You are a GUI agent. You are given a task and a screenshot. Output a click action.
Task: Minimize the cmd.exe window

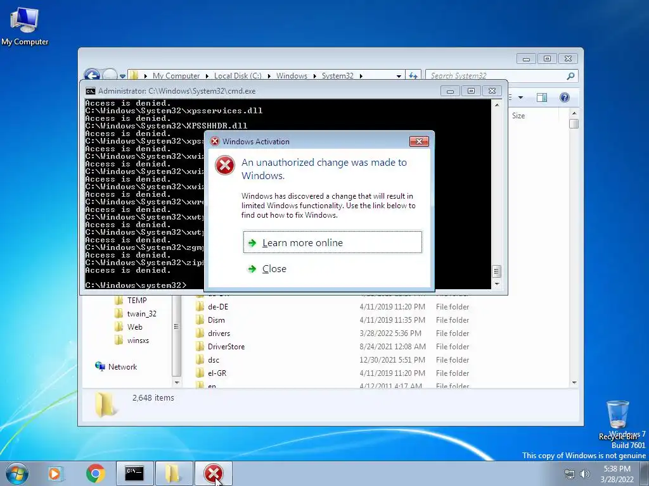click(x=450, y=91)
